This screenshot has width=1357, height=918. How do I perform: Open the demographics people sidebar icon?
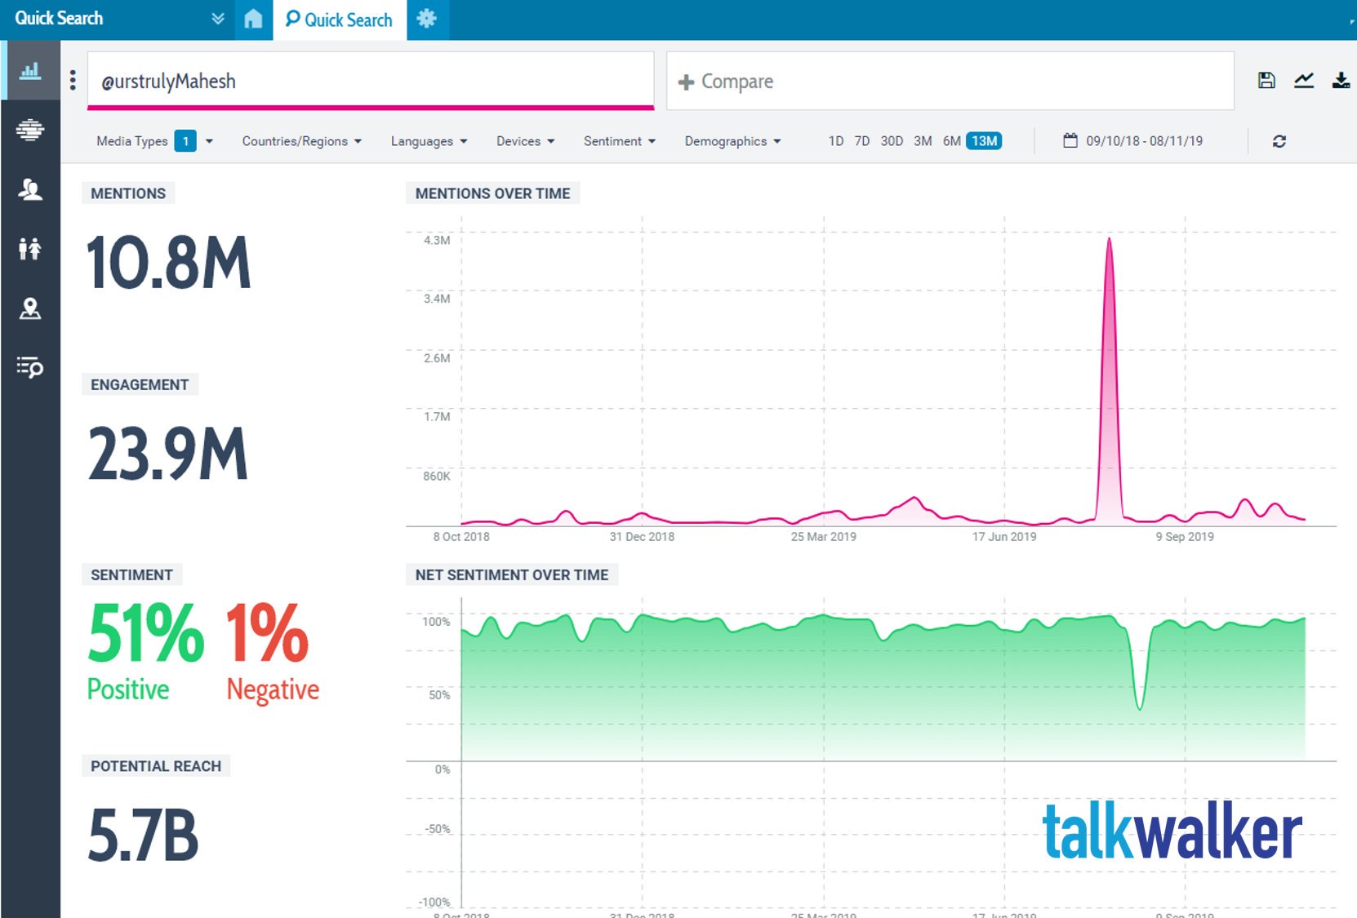(x=30, y=248)
